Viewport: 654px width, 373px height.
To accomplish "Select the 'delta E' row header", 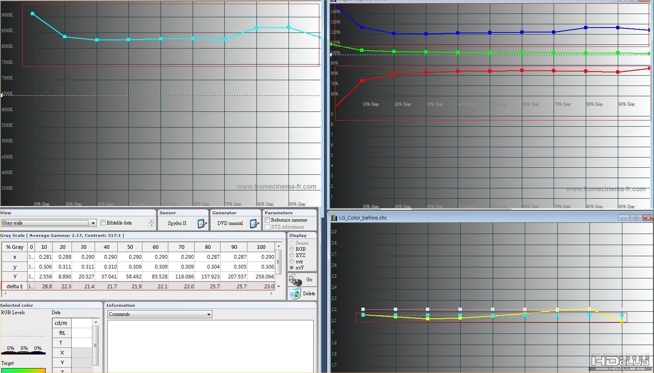I will (15, 287).
